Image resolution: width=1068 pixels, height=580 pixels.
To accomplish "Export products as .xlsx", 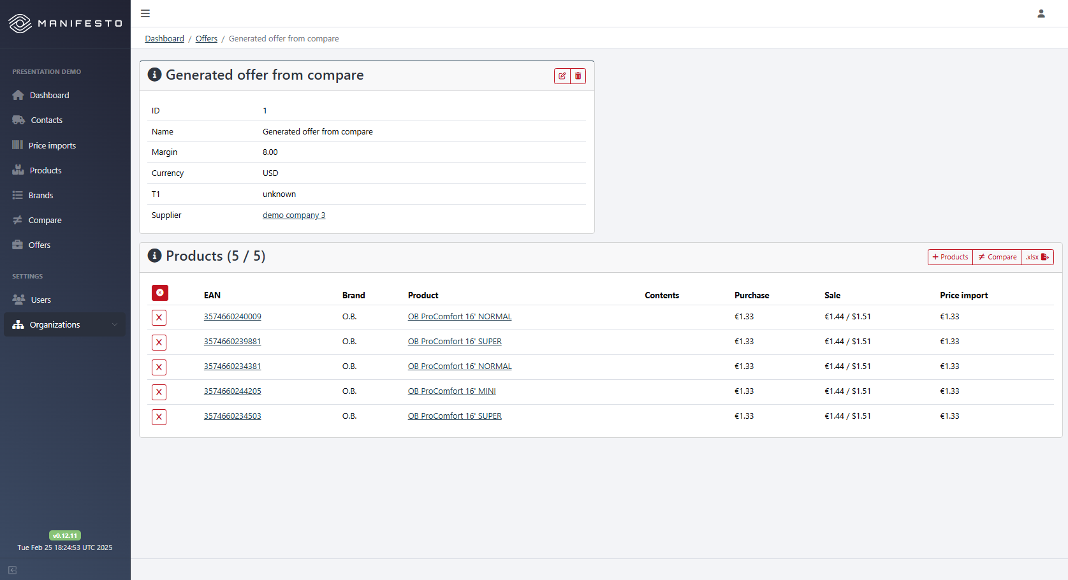I will point(1037,257).
